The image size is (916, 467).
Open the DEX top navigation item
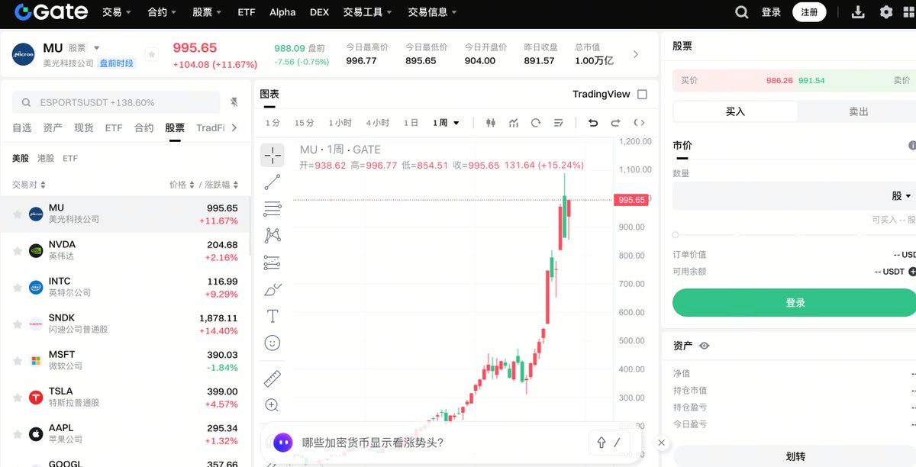(319, 12)
